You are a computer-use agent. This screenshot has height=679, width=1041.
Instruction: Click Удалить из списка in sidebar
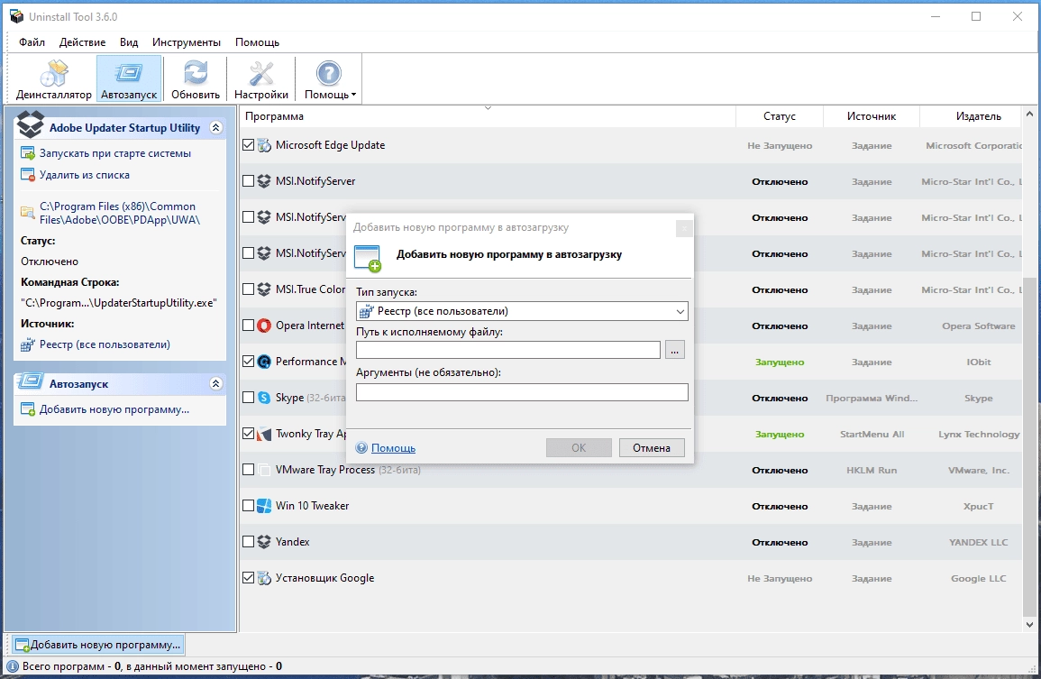tap(85, 175)
